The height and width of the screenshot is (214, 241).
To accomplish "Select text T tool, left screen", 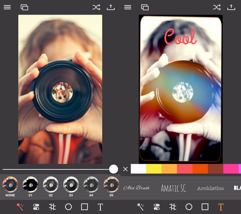I will tap(100, 207).
